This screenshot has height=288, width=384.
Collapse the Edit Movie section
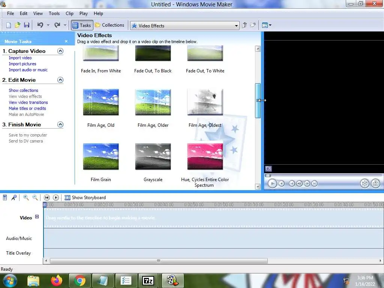point(60,80)
